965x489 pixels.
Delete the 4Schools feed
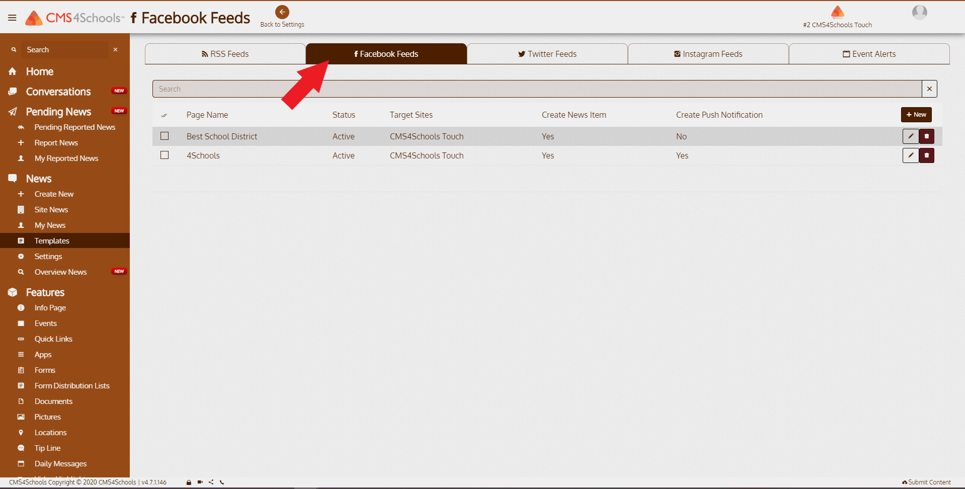point(927,155)
